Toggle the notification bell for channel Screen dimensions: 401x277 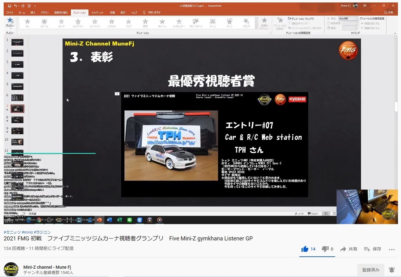point(392,270)
